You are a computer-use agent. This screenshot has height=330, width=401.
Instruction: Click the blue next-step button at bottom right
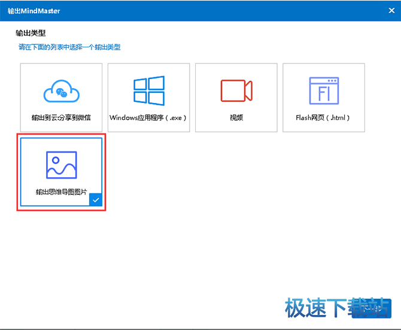[x=371, y=308]
